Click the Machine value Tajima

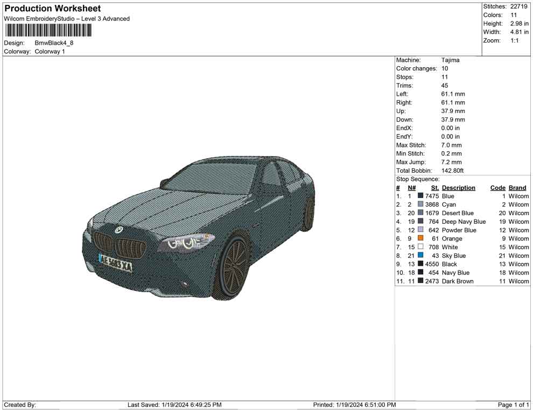(x=451, y=60)
